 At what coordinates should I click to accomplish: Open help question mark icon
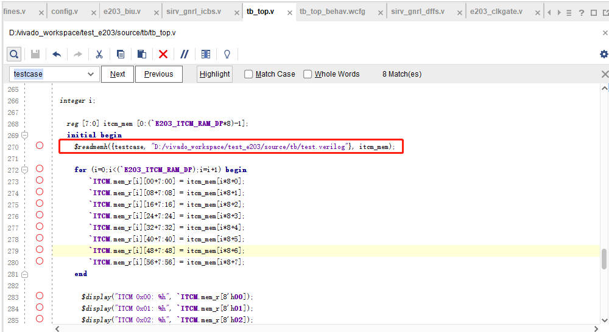tap(582, 13)
